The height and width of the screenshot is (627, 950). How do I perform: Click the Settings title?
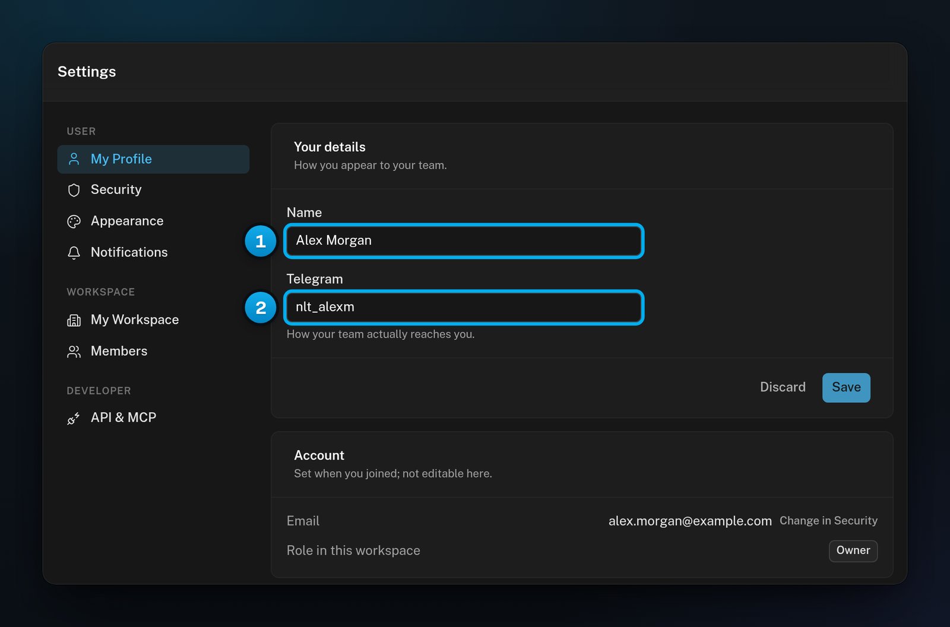point(87,72)
